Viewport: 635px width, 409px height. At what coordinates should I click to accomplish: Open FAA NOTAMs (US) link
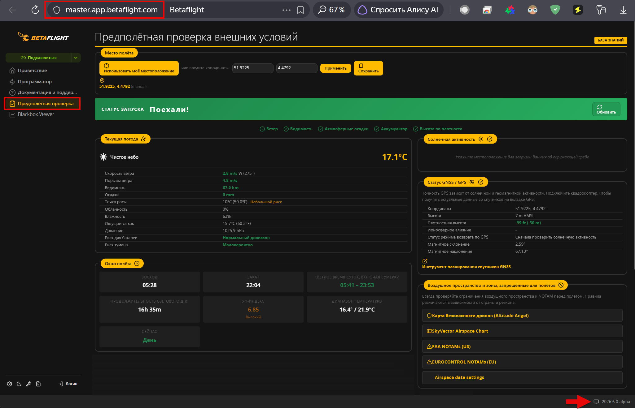pos(522,347)
